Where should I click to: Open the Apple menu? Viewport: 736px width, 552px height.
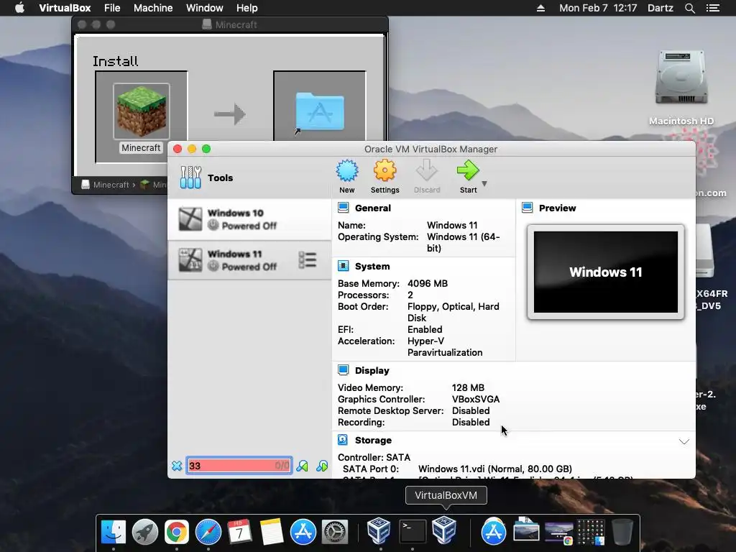click(19, 8)
